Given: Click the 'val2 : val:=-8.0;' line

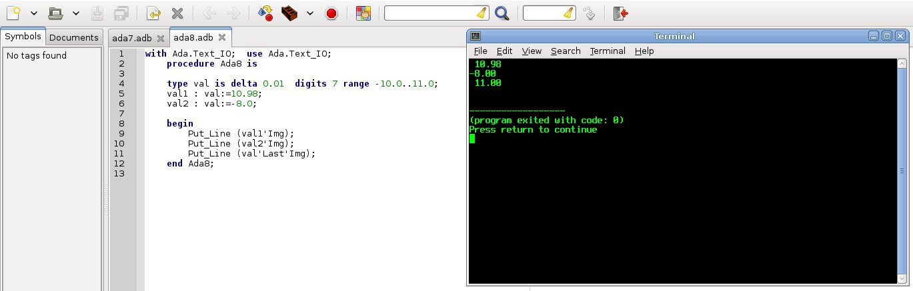Looking at the screenshot, I should click(211, 104).
